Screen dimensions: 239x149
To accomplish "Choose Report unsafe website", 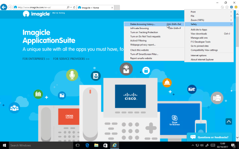I will point(154,58).
